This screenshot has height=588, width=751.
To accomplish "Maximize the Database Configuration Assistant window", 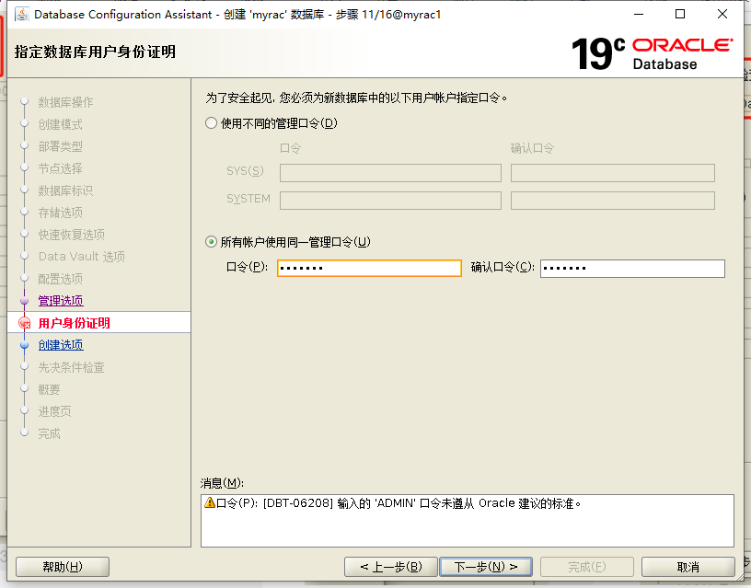I will click(x=680, y=14).
